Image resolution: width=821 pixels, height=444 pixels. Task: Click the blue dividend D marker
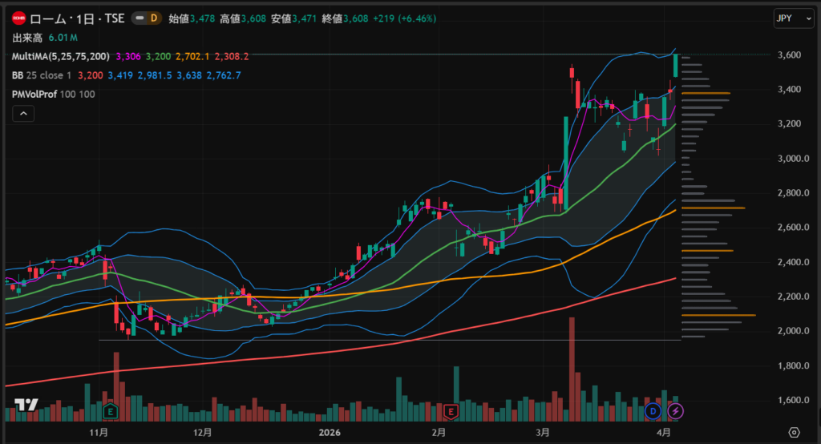coord(653,411)
